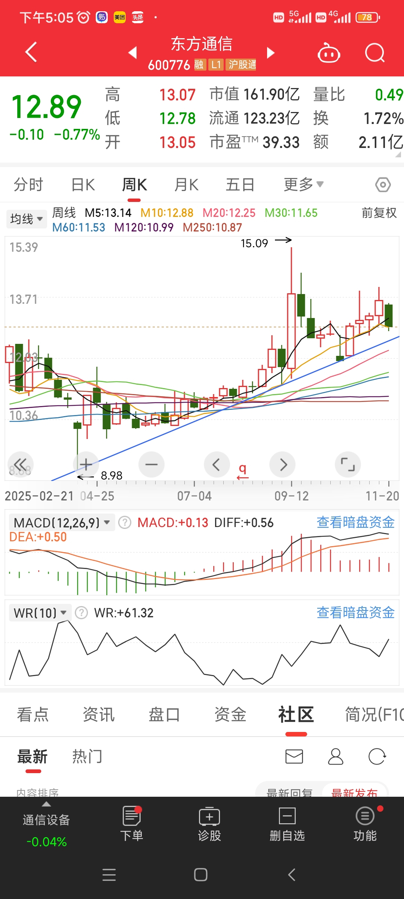The height and width of the screenshot is (899, 404).
Task: Tap the 8.98 low price marker
Action: [x=111, y=475]
